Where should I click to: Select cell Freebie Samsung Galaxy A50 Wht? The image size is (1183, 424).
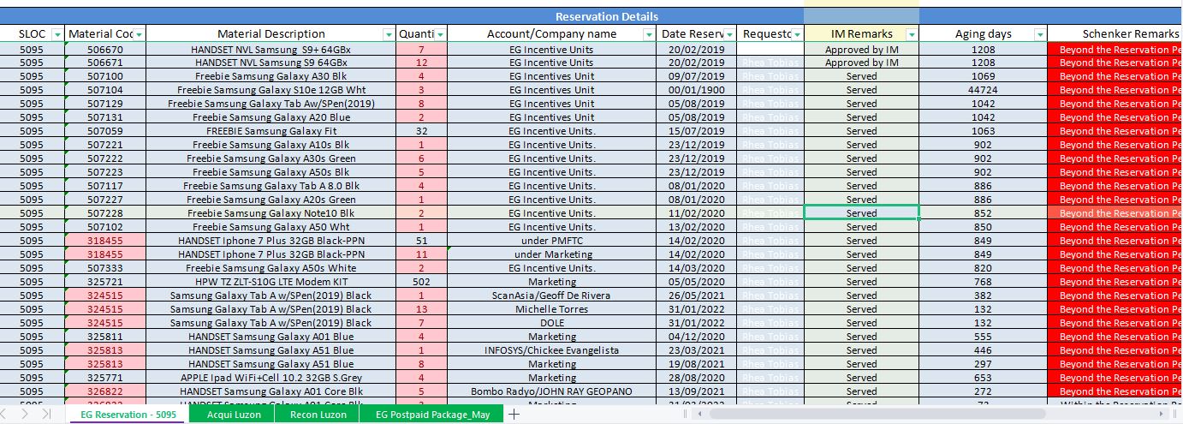pyautogui.click(x=271, y=227)
